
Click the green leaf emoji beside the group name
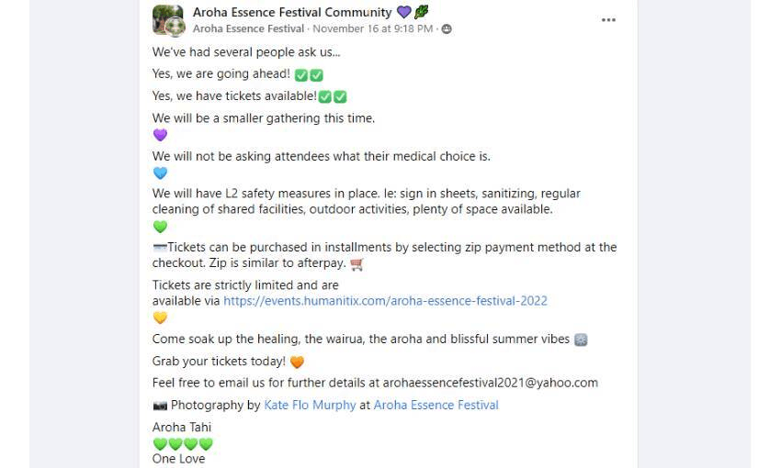click(421, 12)
